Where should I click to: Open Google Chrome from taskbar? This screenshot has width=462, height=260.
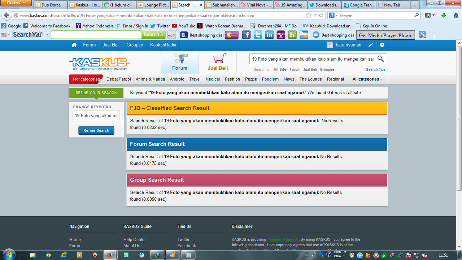pyautogui.click(x=49, y=255)
